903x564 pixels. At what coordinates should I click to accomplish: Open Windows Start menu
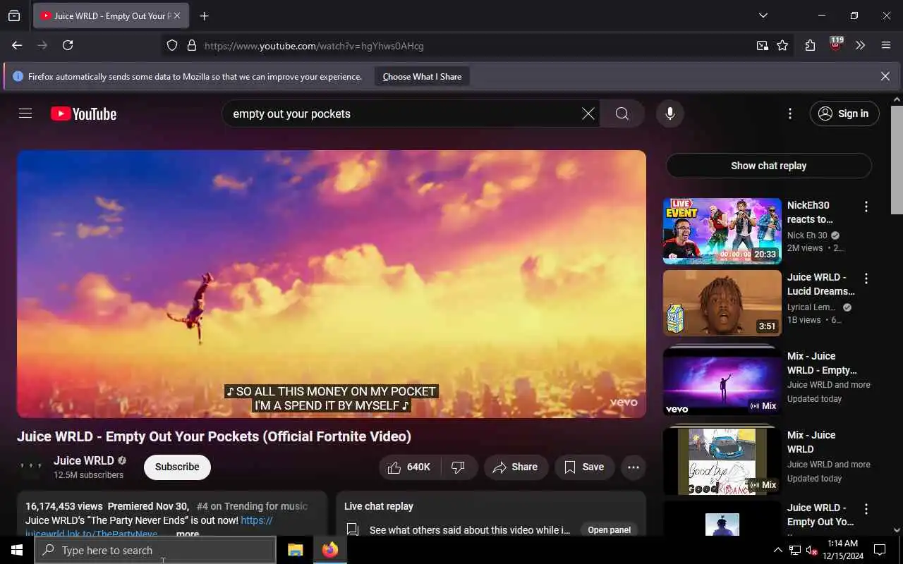point(17,550)
